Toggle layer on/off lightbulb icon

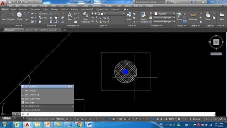[x=92, y=14]
